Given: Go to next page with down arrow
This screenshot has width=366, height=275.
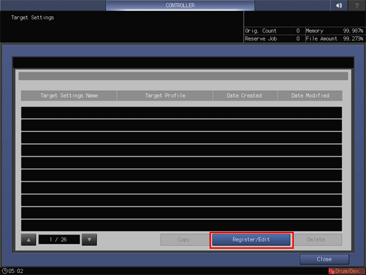Looking at the screenshot, I should point(89,240).
